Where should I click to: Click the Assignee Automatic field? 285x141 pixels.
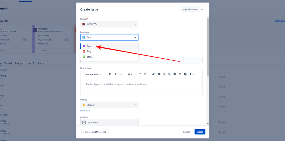click(109, 122)
